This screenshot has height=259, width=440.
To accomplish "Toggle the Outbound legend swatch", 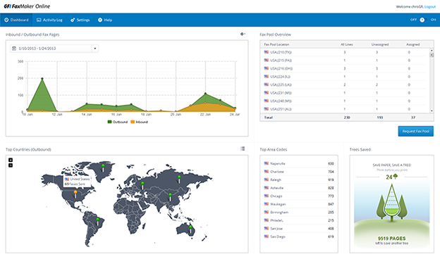I will [x=110, y=122].
